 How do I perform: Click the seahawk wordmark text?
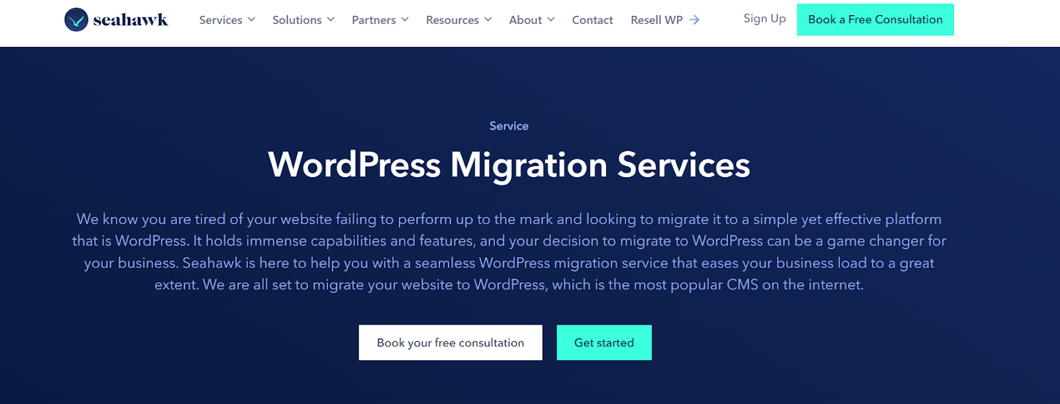(x=131, y=20)
